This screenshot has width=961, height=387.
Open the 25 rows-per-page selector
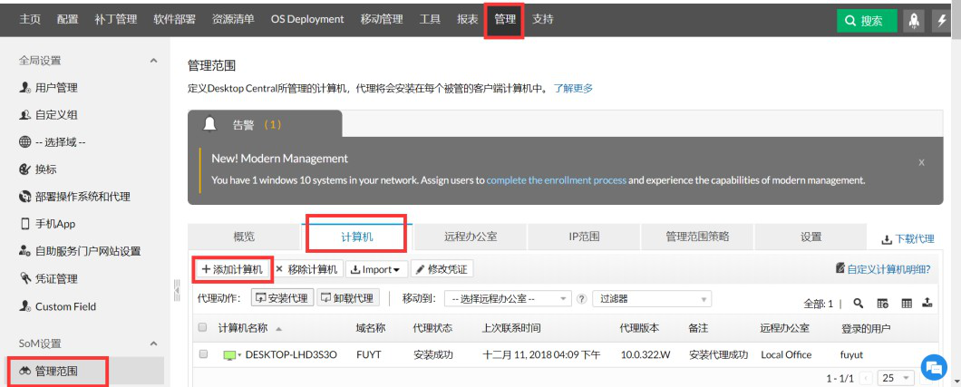(896, 378)
